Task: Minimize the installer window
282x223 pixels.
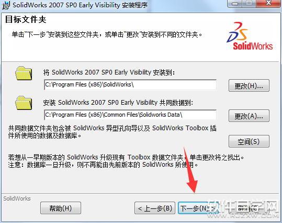Action: (235, 4)
